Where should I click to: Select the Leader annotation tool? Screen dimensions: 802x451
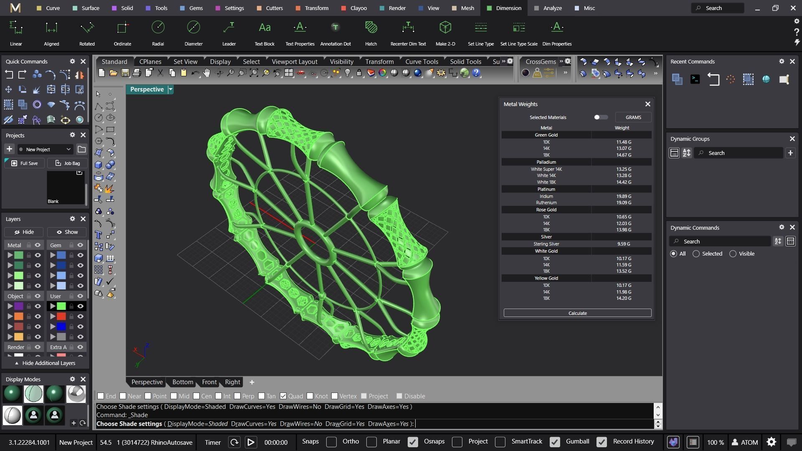pos(229,33)
